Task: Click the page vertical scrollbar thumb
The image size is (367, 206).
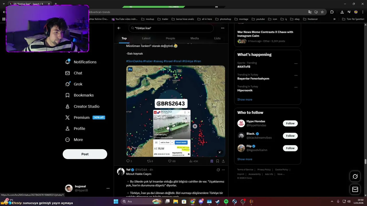Action: pos(366,161)
